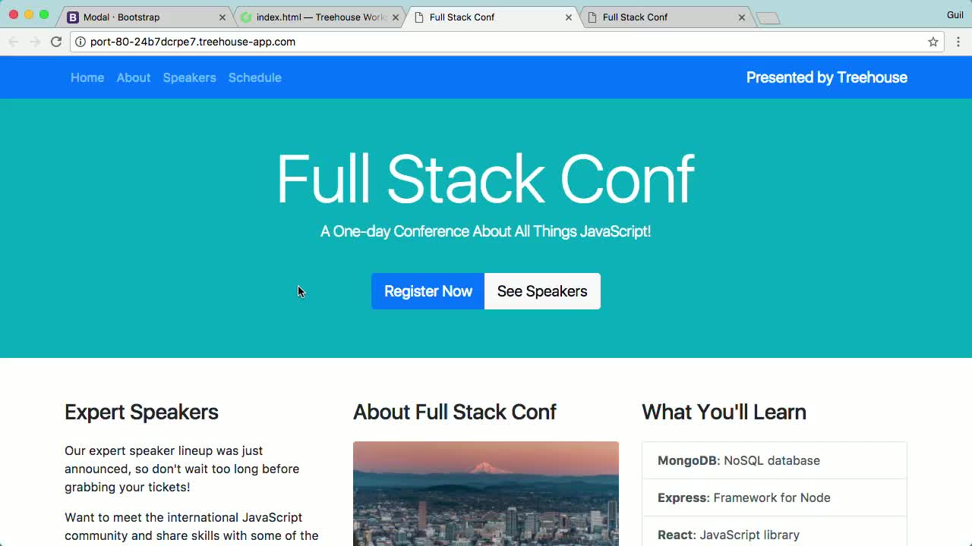
Task: Click the browser reload icon
Action: coord(56,42)
